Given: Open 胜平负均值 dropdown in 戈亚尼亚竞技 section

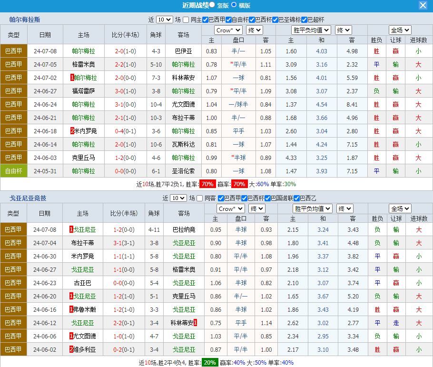Looking at the screenshot, I should [x=312, y=208].
